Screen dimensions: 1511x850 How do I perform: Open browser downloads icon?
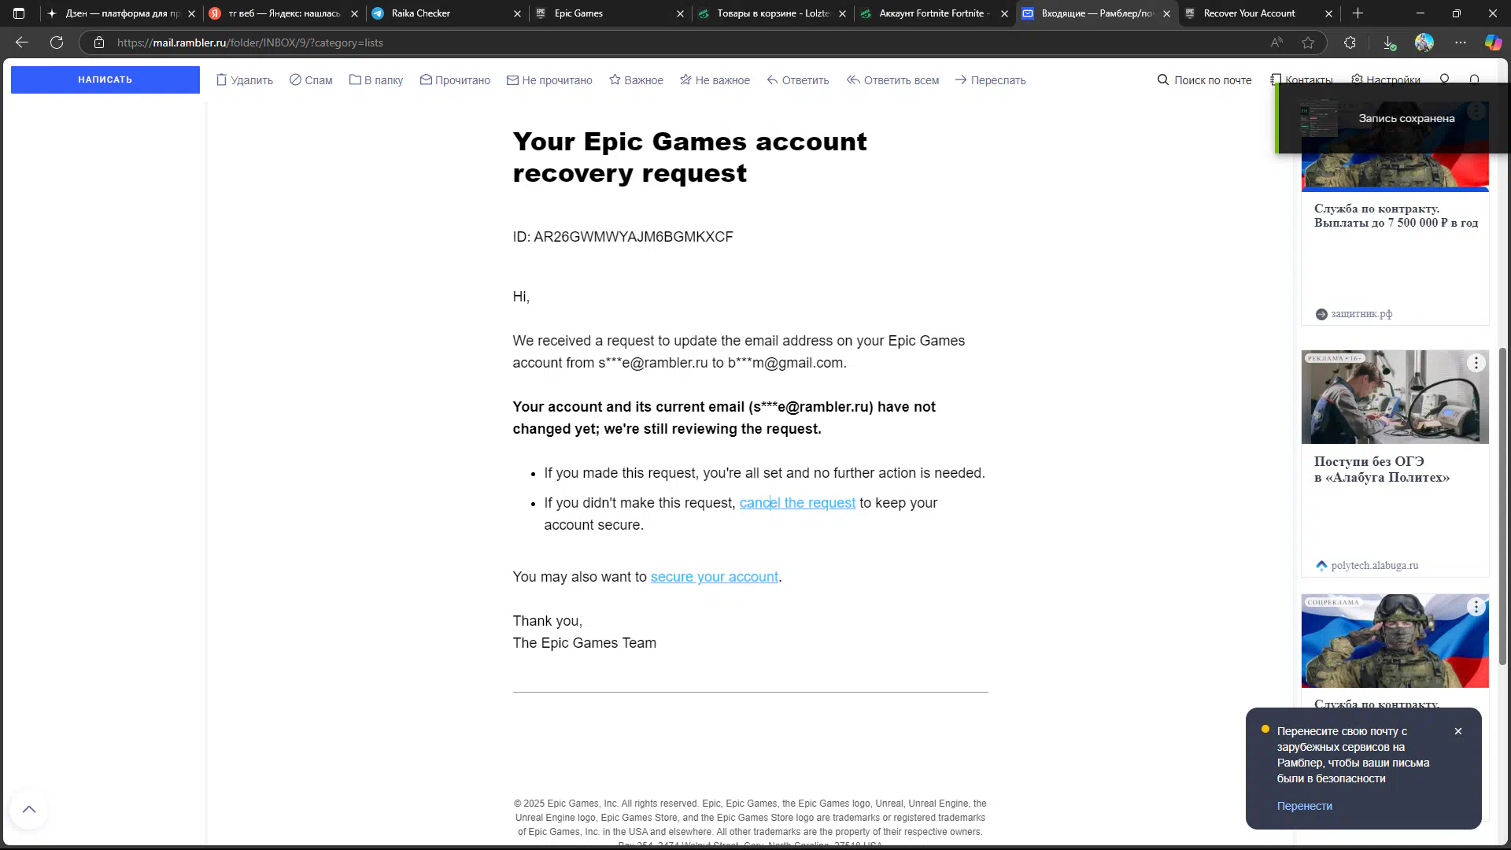[x=1389, y=42]
